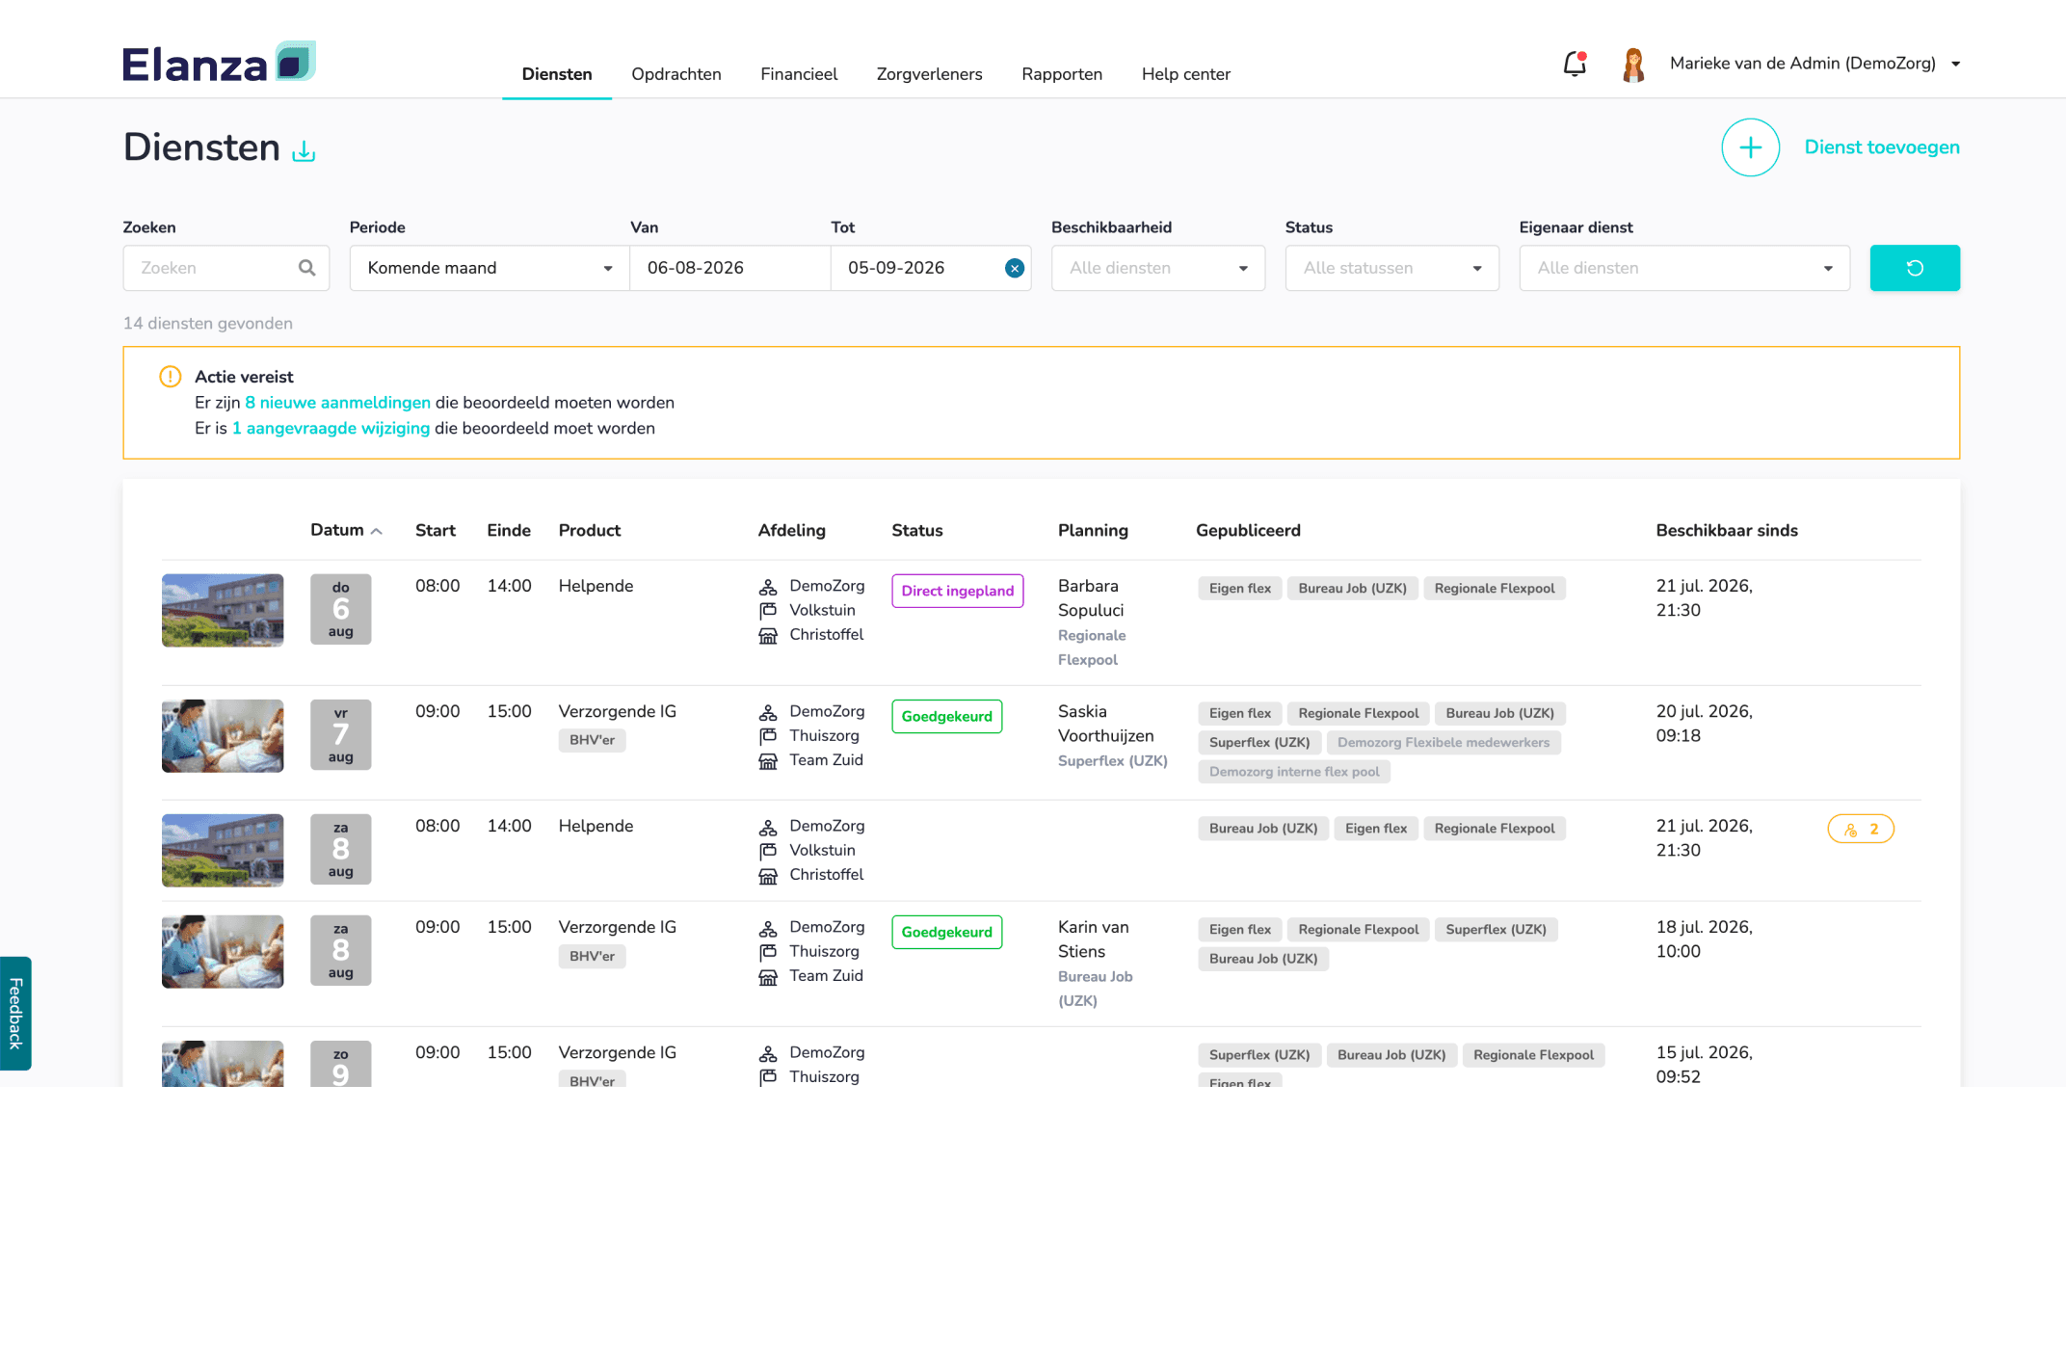This screenshot has height=1349, width=2066.
Task: Click the 'Direct ingepland' status badge
Action: [958, 591]
